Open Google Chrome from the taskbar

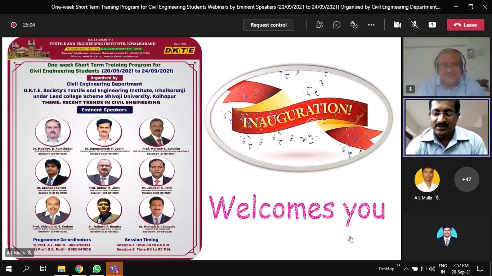79,268
